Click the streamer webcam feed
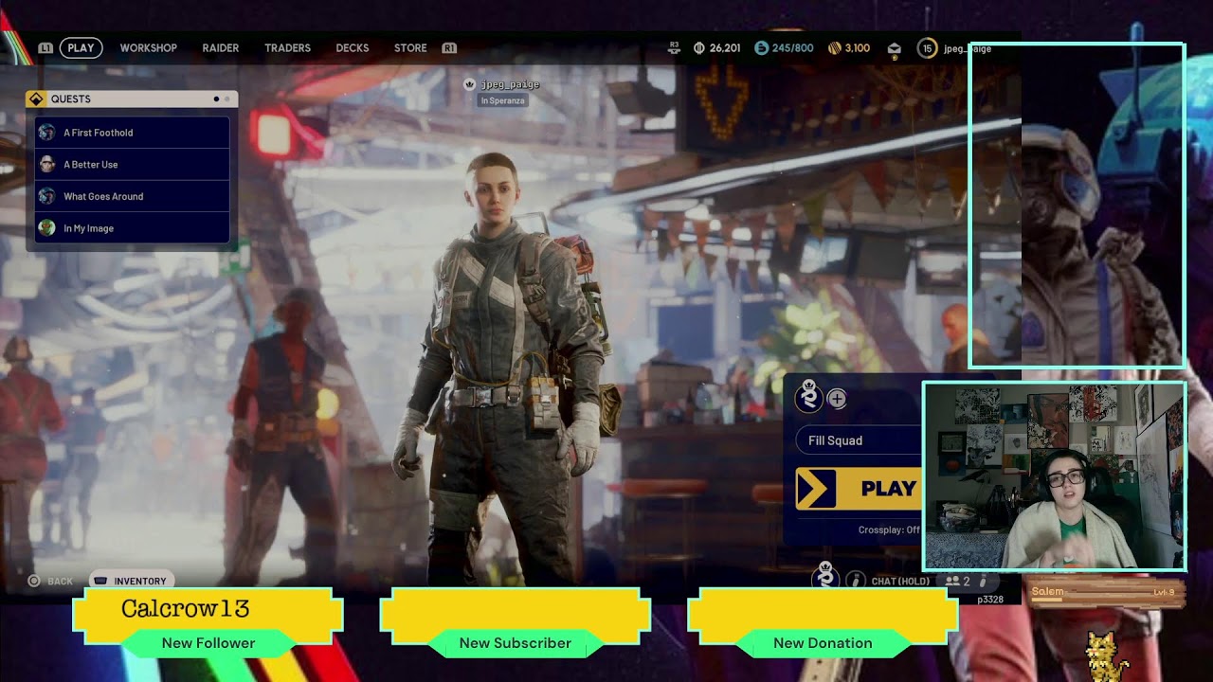Screen dimensions: 1213x682 1054,476
